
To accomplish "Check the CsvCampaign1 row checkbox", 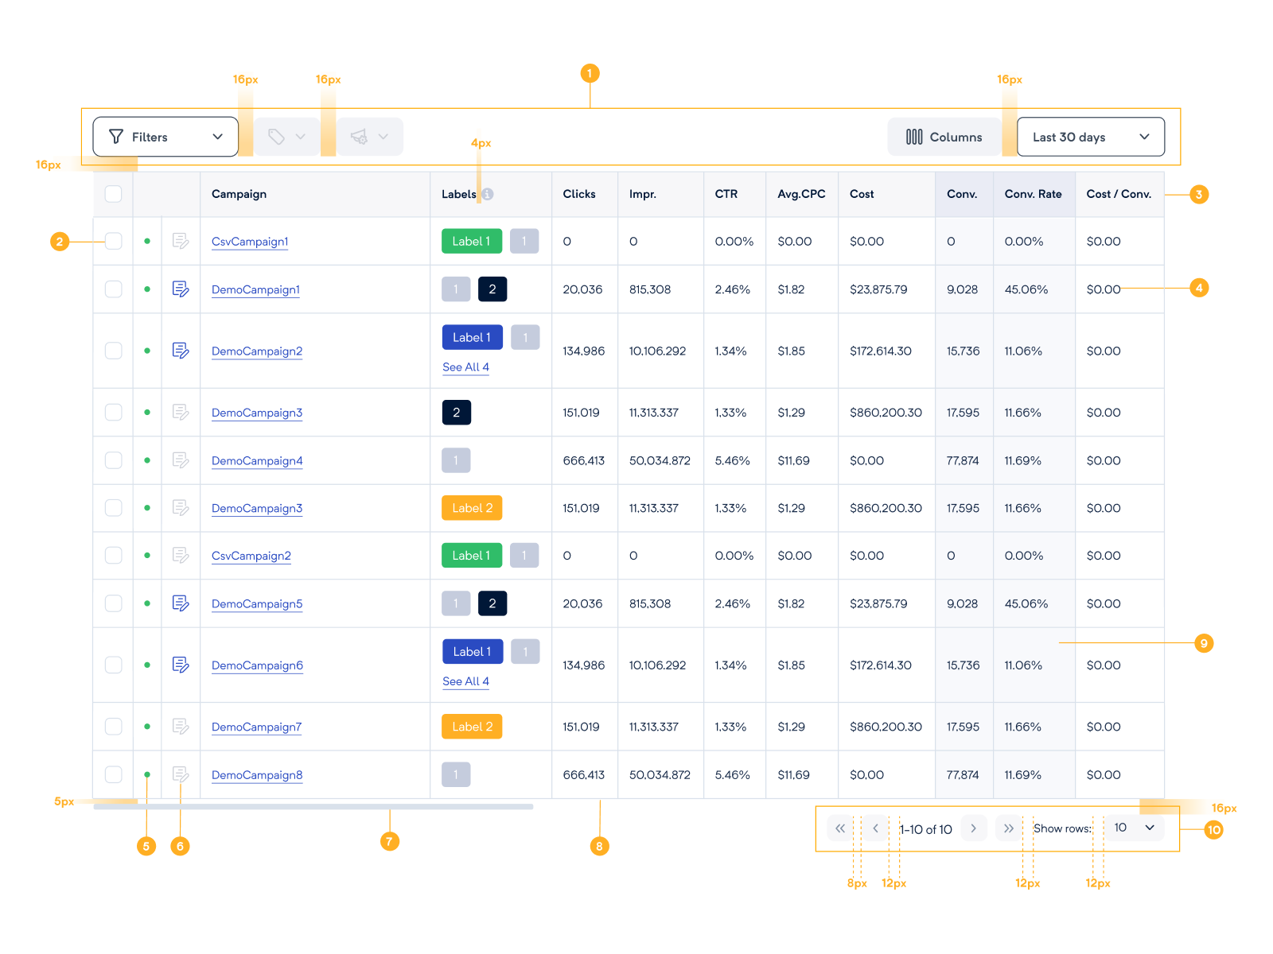I will click(112, 241).
